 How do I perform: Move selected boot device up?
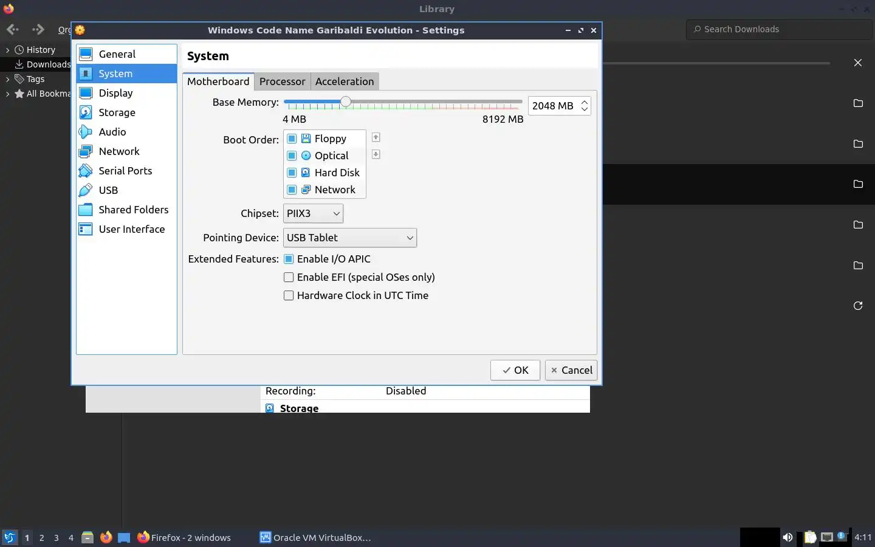coord(376,137)
